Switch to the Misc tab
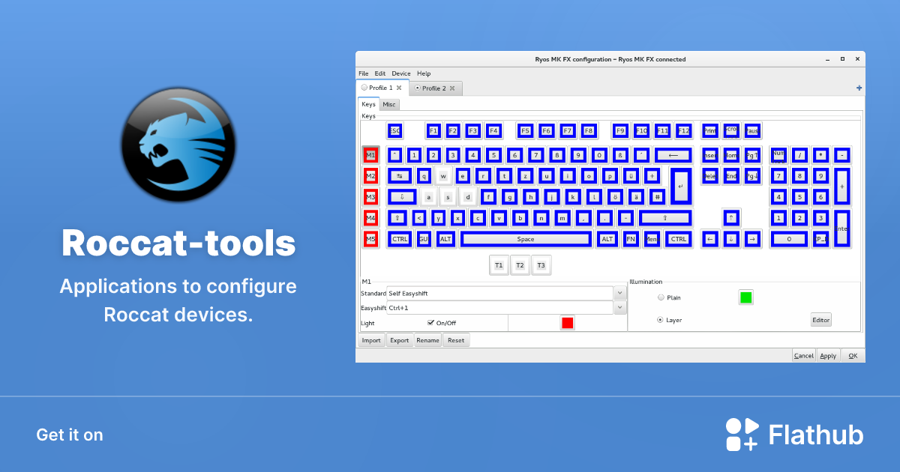 (389, 104)
